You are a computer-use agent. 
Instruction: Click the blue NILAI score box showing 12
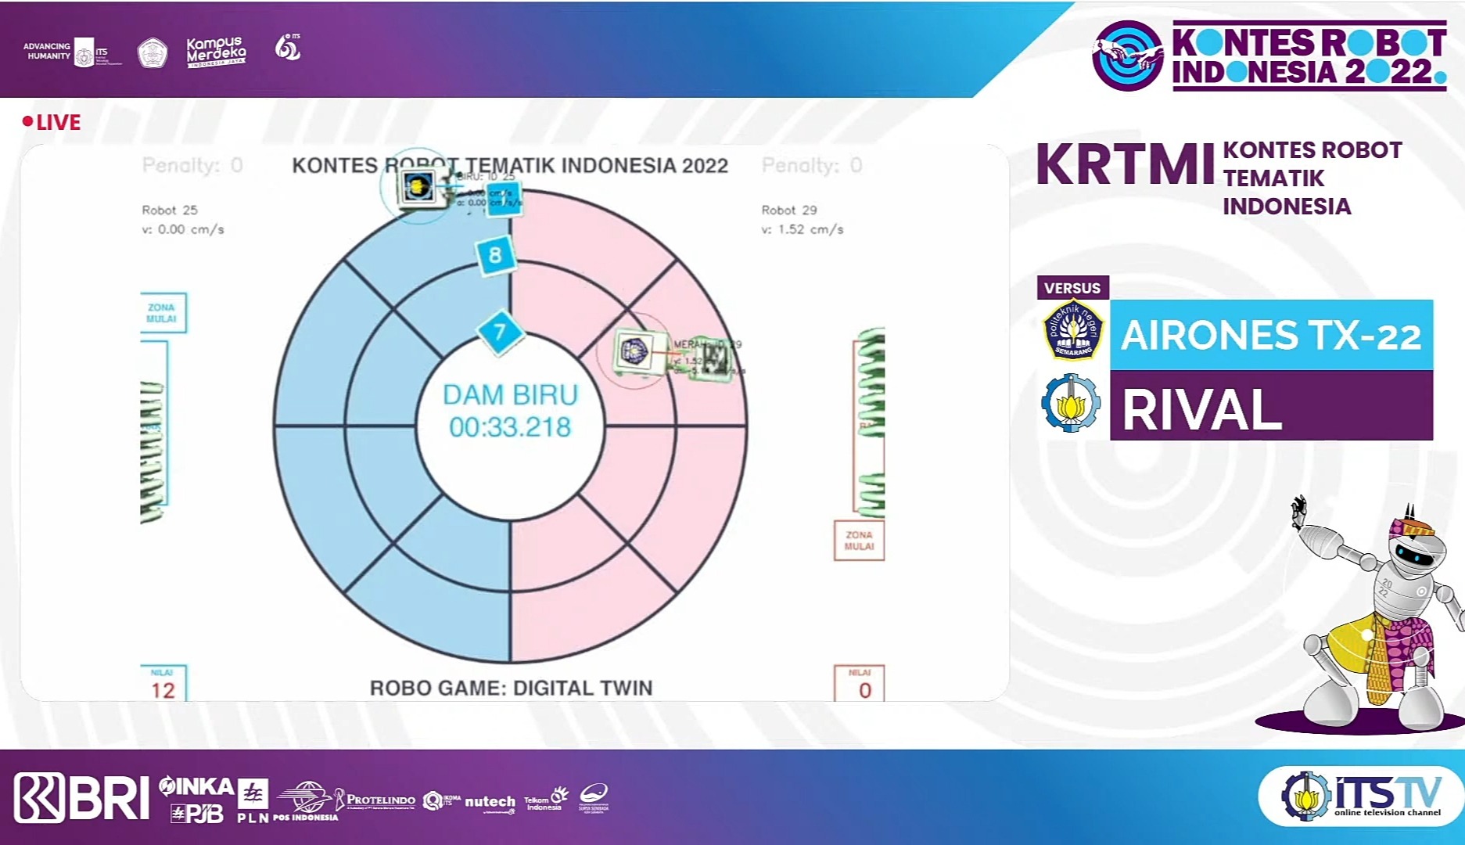[163, 684]
